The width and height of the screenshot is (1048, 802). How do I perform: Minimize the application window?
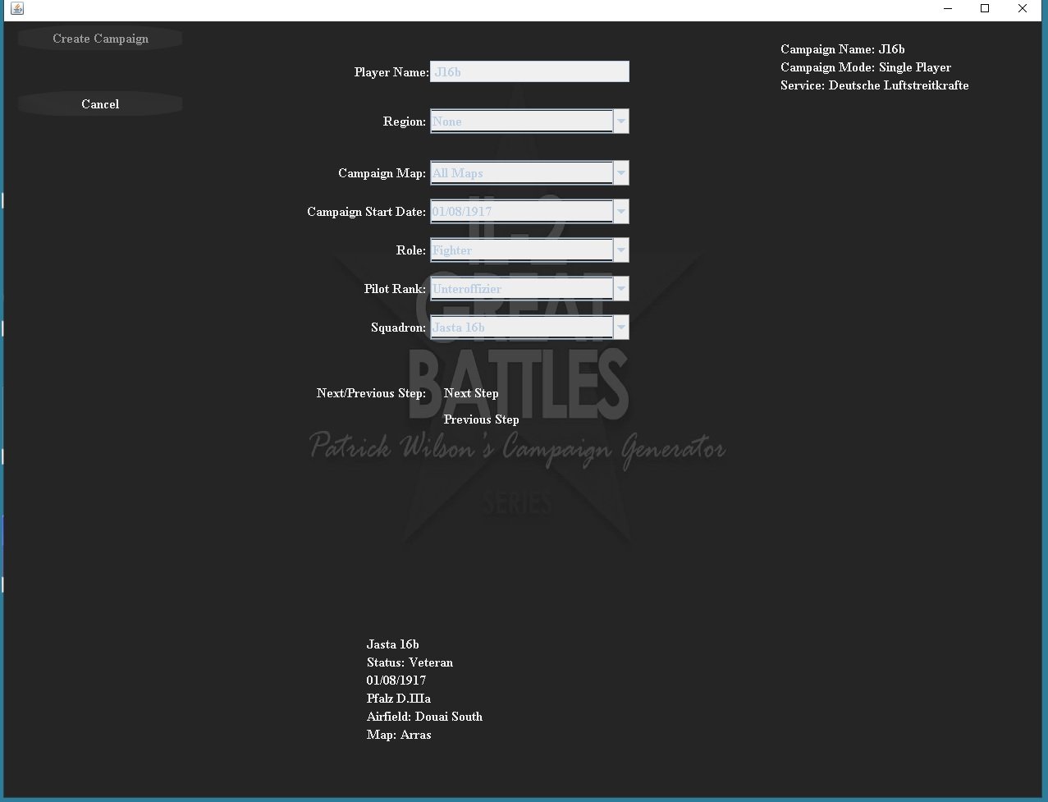pos(948,9)
